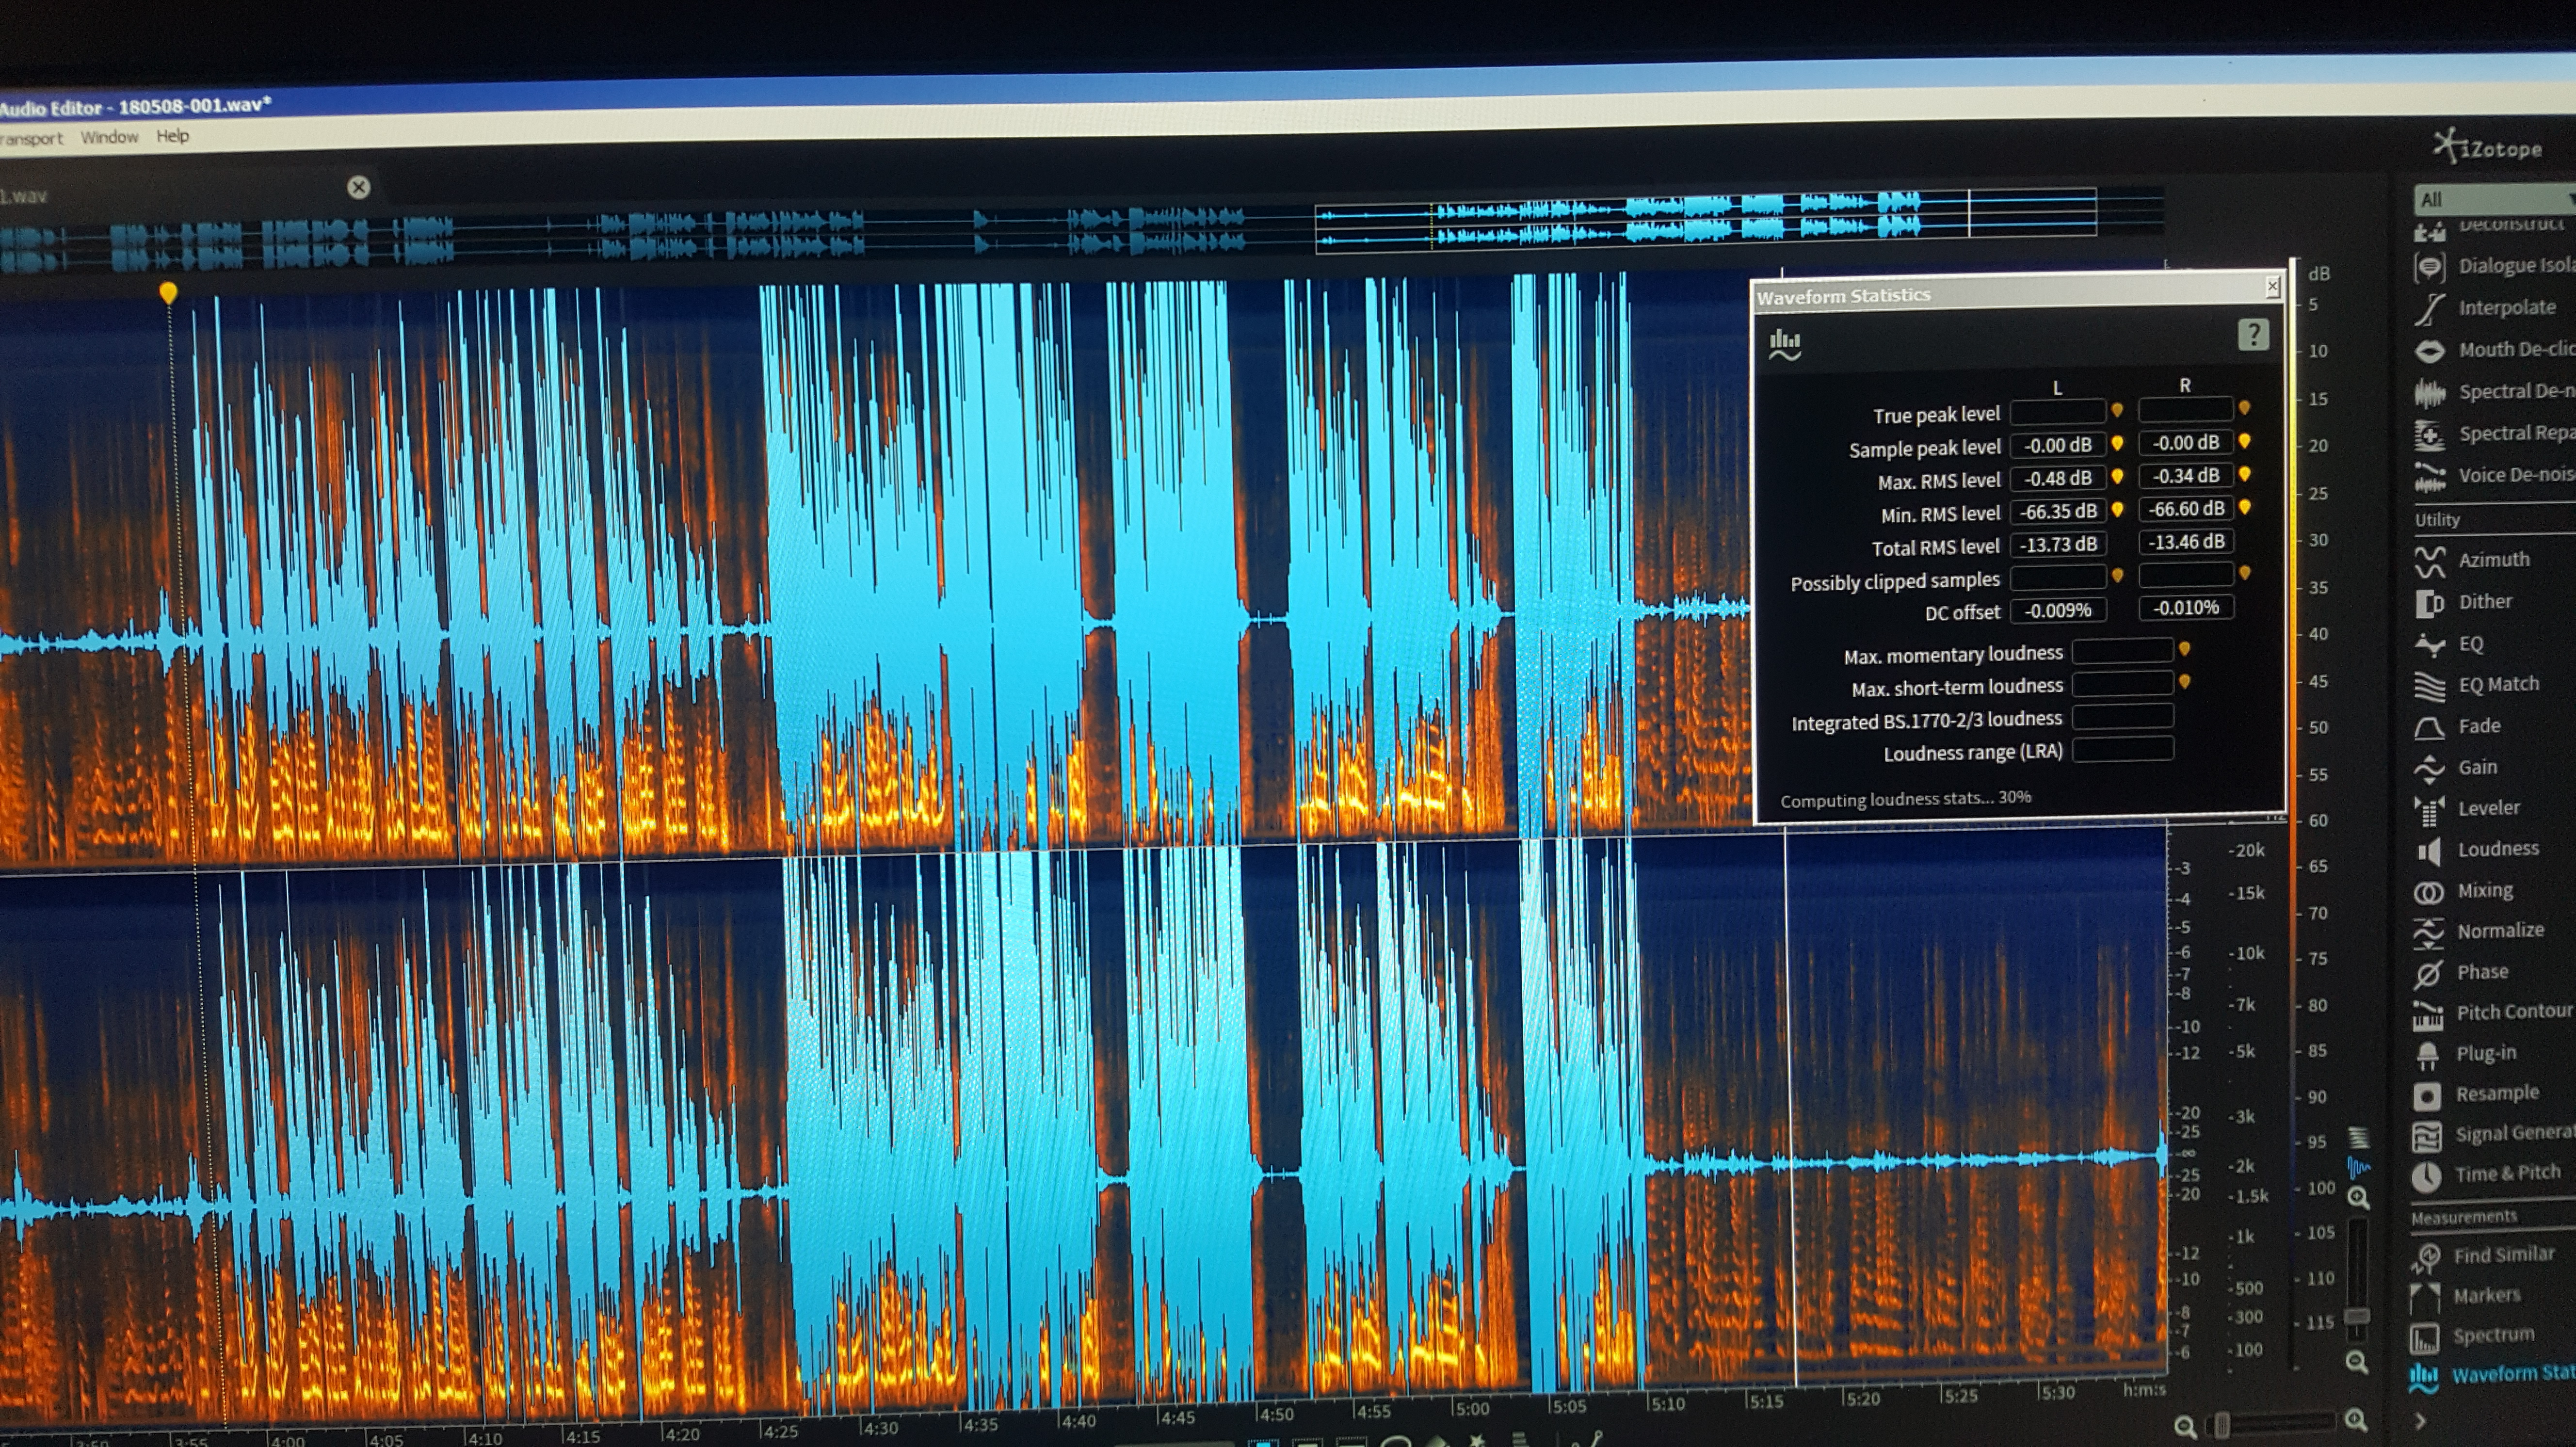Viewport: 2576px width, 1447px height.
Task: Open the Dither module
Action: [x=2484, y=602]
